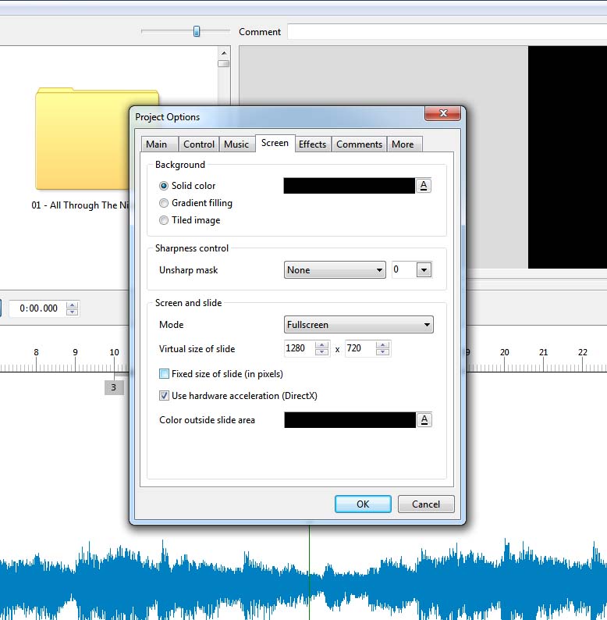
Task: Select the Gradient filling option
Action: (x=164, y=203)
